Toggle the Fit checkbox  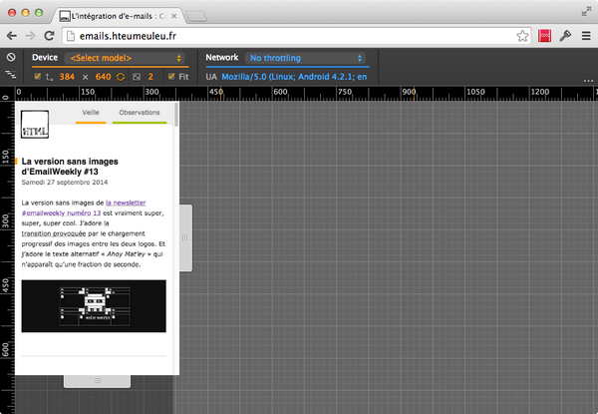[171, 76]
